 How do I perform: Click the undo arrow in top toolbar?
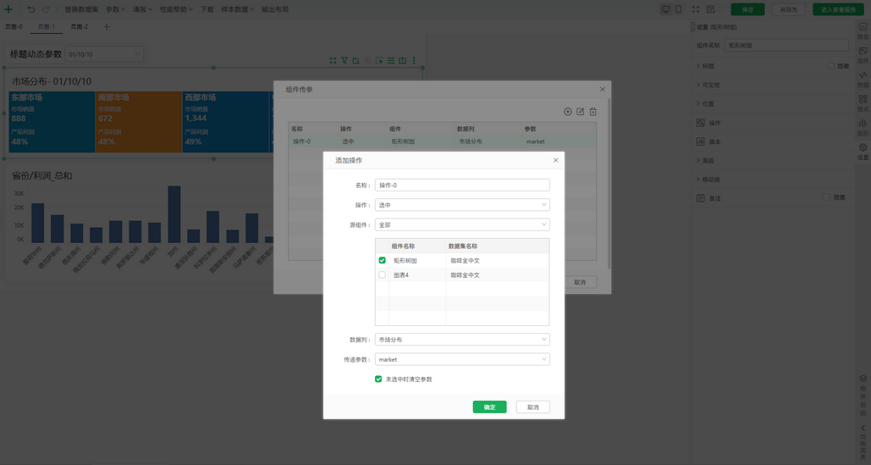pyautogui.click(x=31, y=9)
